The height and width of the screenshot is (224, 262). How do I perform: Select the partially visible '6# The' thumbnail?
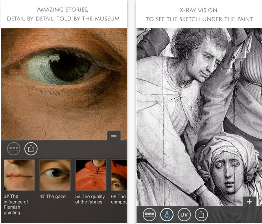coord(119,175)
